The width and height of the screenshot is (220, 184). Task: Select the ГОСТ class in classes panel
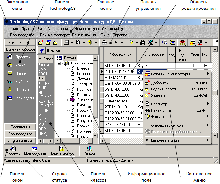(x=43, y=74)
